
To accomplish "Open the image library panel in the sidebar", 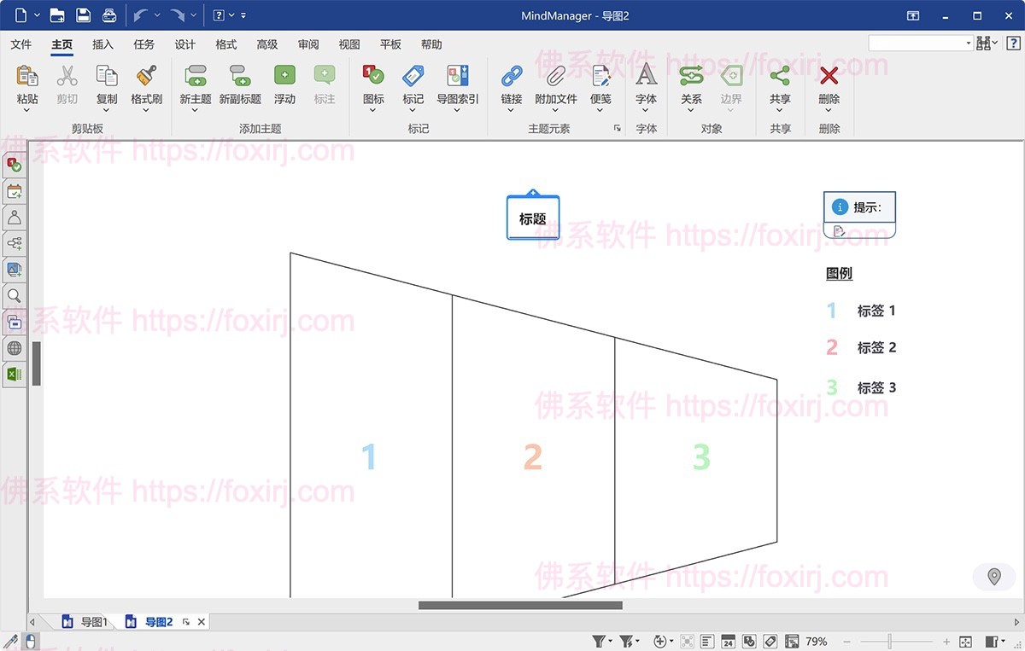I will point(14,270).
